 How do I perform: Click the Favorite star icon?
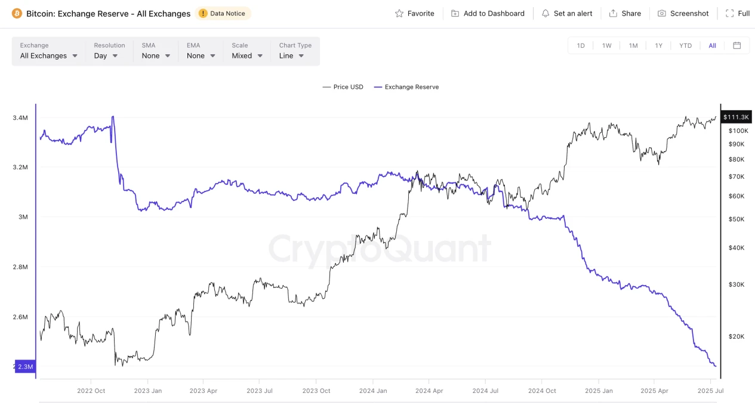point(399,13)
